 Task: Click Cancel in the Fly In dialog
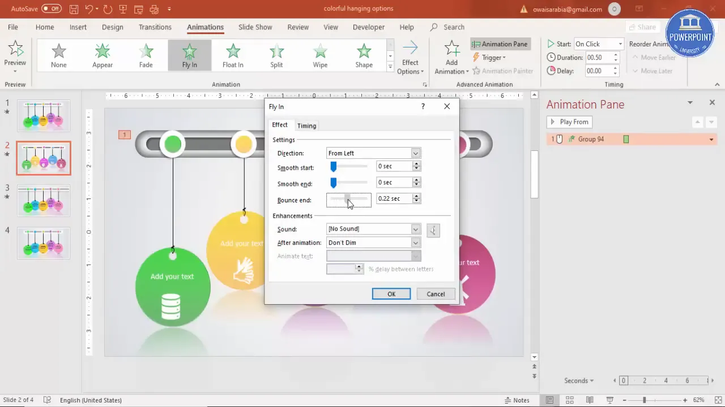[x=436, y=294]
